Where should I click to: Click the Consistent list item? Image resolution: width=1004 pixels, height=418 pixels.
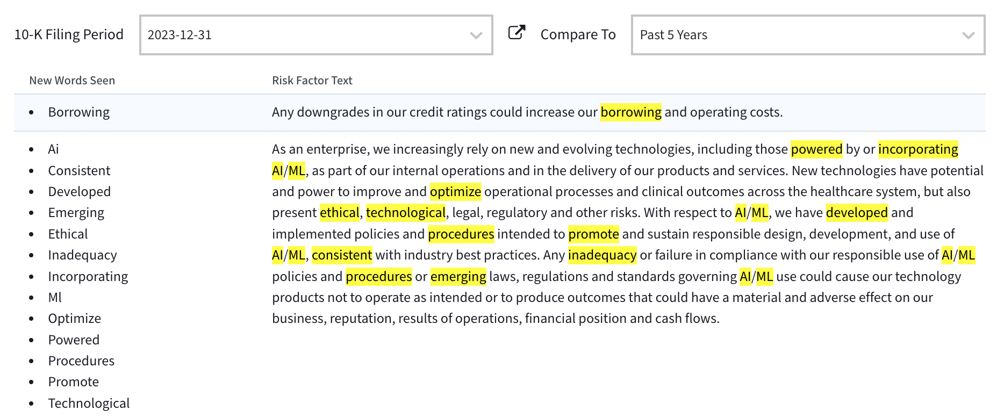(x=79, y=171)
